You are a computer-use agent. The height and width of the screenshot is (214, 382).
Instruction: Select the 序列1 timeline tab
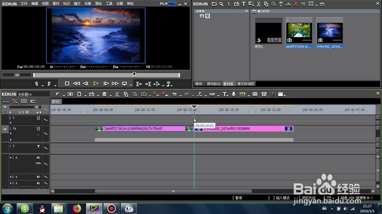(x=56, y=102)
